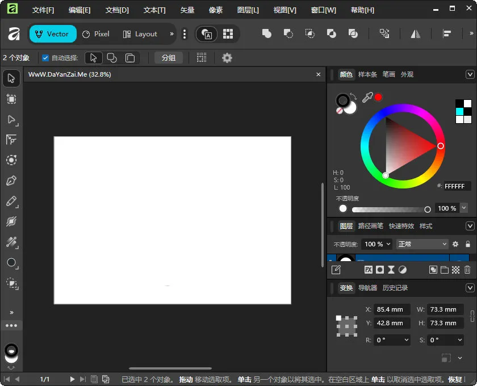The width and height of the screenshot is (477, 386).
Task: Select the Corner tool
Action: [x=11, y=140]
